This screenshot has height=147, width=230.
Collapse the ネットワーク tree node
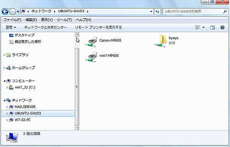[x=4, y=100]
